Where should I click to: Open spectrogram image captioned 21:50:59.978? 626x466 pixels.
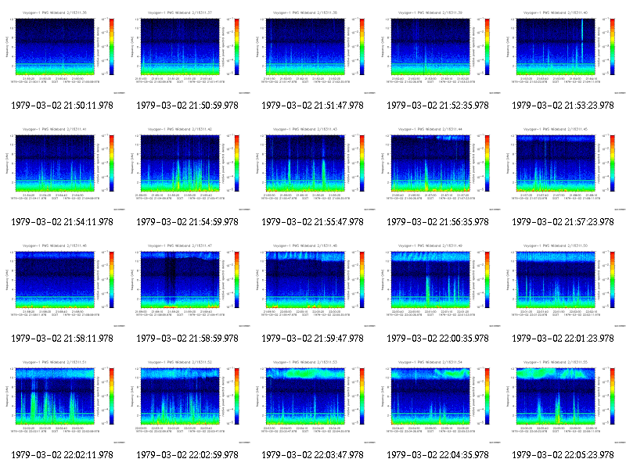188,52
